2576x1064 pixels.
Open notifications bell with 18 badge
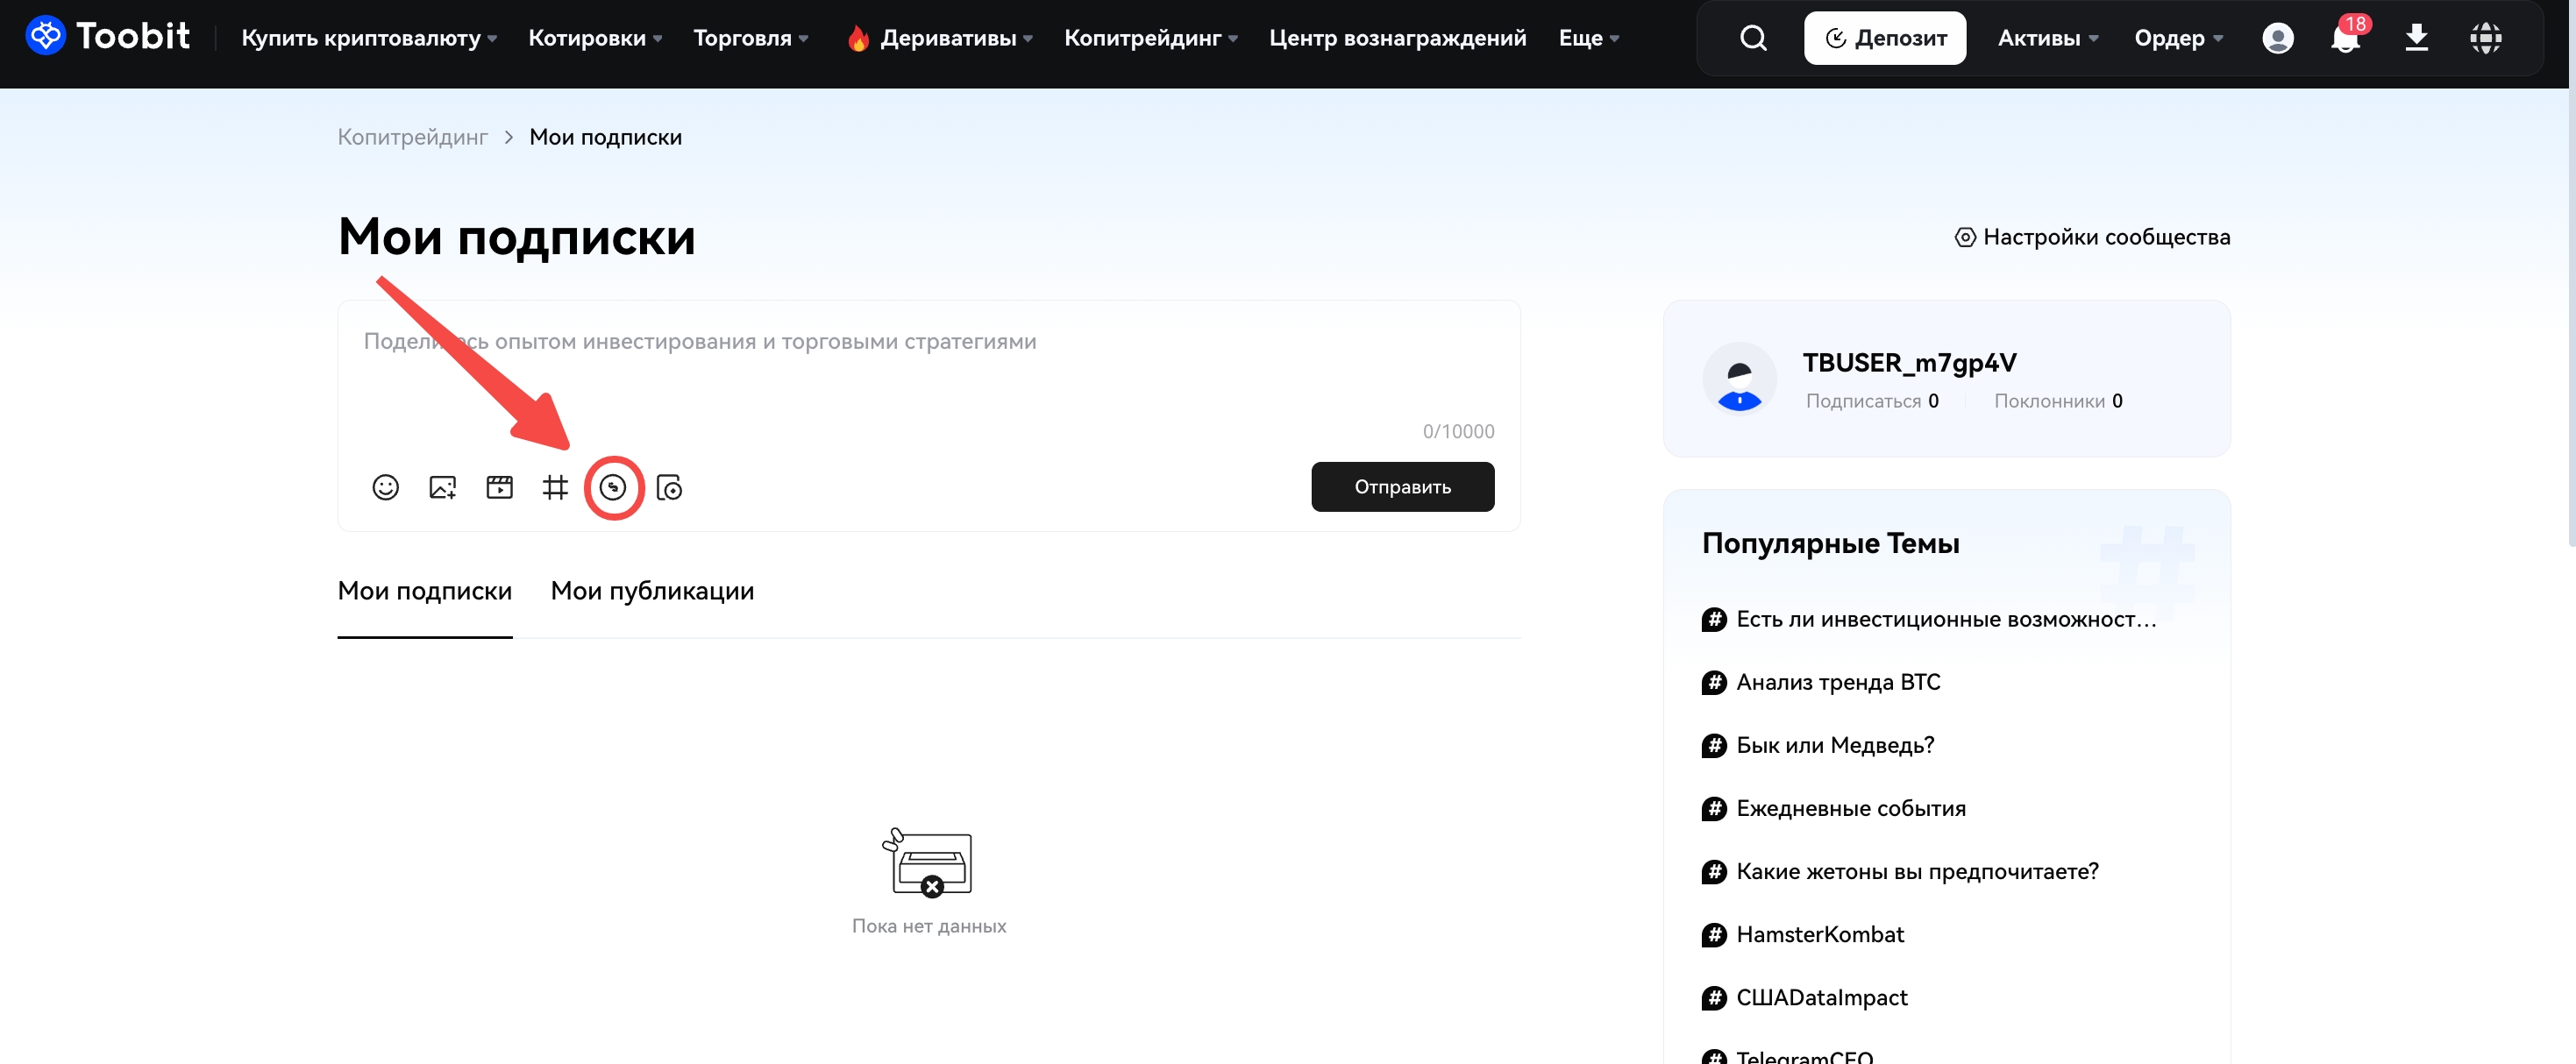(x=2344, y=39)
